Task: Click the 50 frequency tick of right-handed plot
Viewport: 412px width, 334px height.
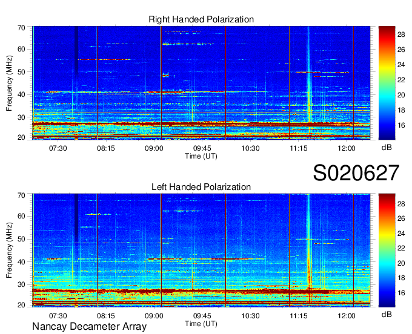Action: click(21, 72)
